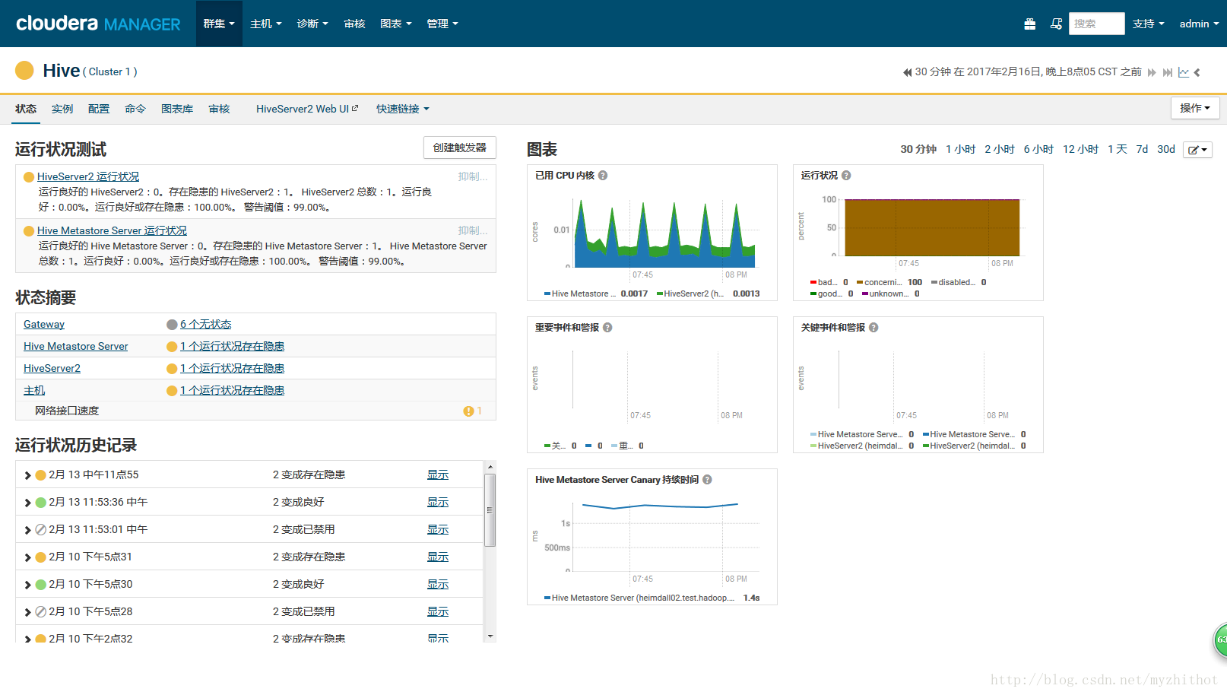The width and height of the screenshot is (1227, 695).
Task: Open the 管理 dropdown menu
Action: (442, 24)
